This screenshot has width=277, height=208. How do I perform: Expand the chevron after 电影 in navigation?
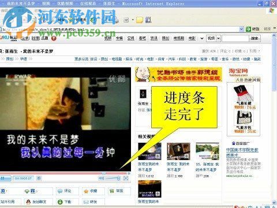click(x=202, y=39)
